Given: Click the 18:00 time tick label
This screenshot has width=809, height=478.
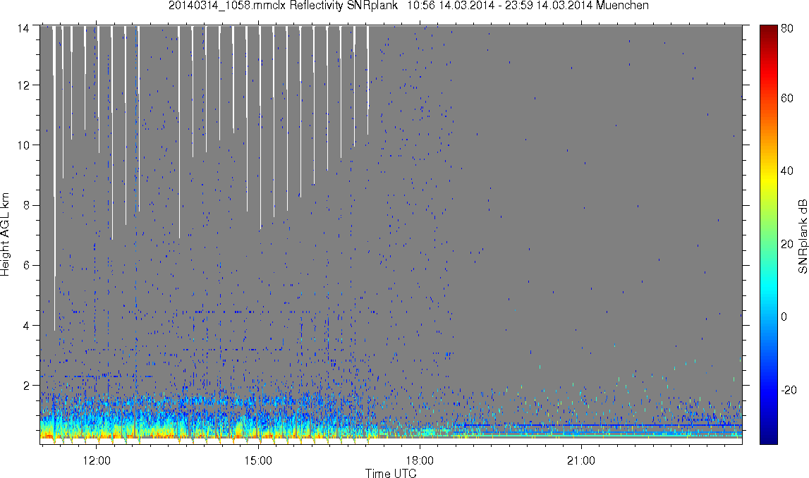Looking at the screenshot, I should click(x=420, y=460).
